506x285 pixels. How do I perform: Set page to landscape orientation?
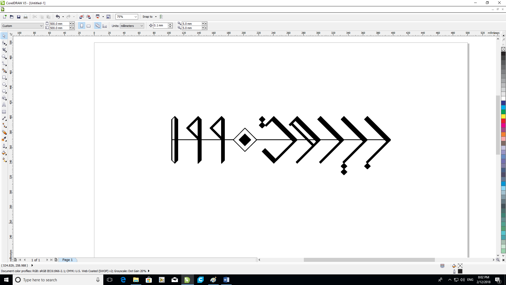point(89,26)
